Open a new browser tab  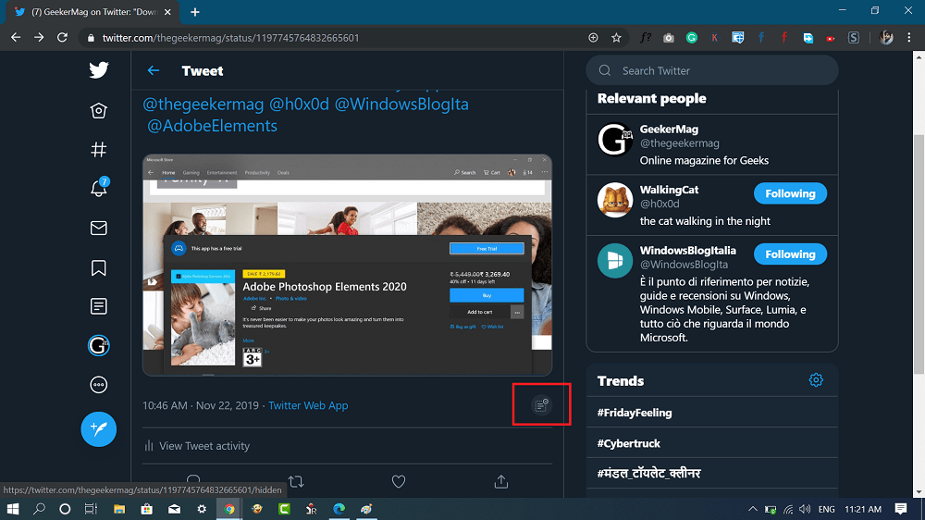[x=194, y=12]
